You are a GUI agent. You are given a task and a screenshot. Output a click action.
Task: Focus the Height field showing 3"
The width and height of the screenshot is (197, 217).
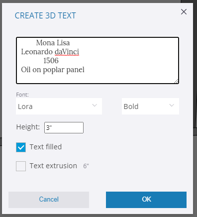(64, 127)
